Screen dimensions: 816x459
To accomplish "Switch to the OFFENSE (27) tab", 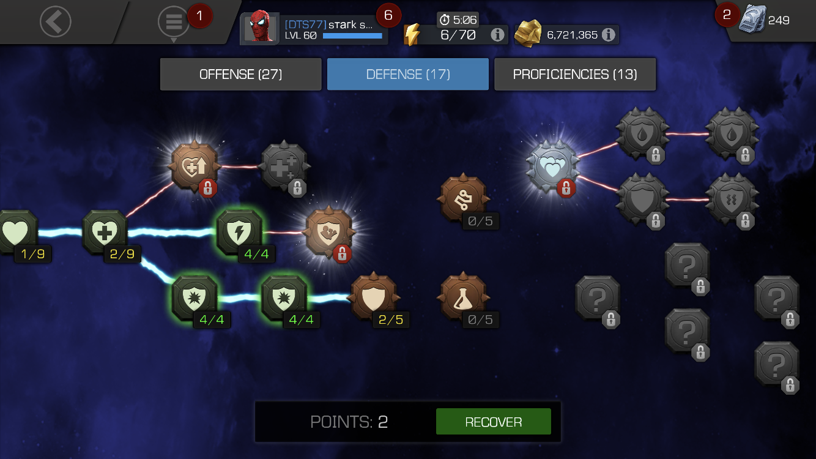I will 241,74.
